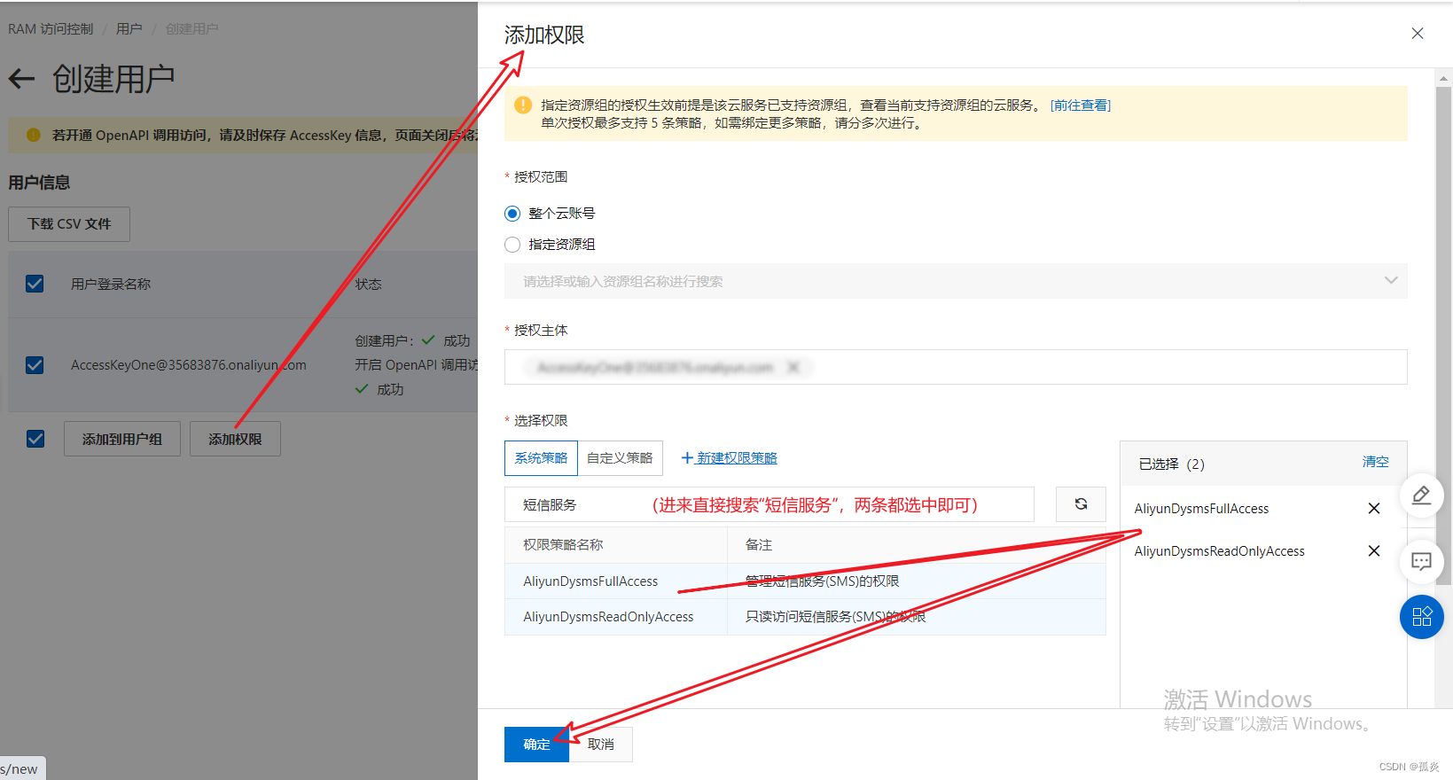Toggle the checkbox next to 添加到用户组

pyautogui.click(x=35, y=439)
